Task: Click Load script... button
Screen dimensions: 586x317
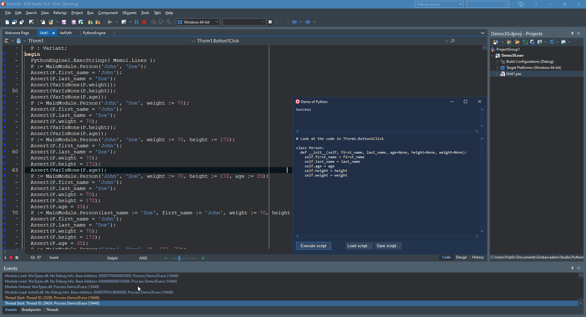Action: tap(359, 246)
